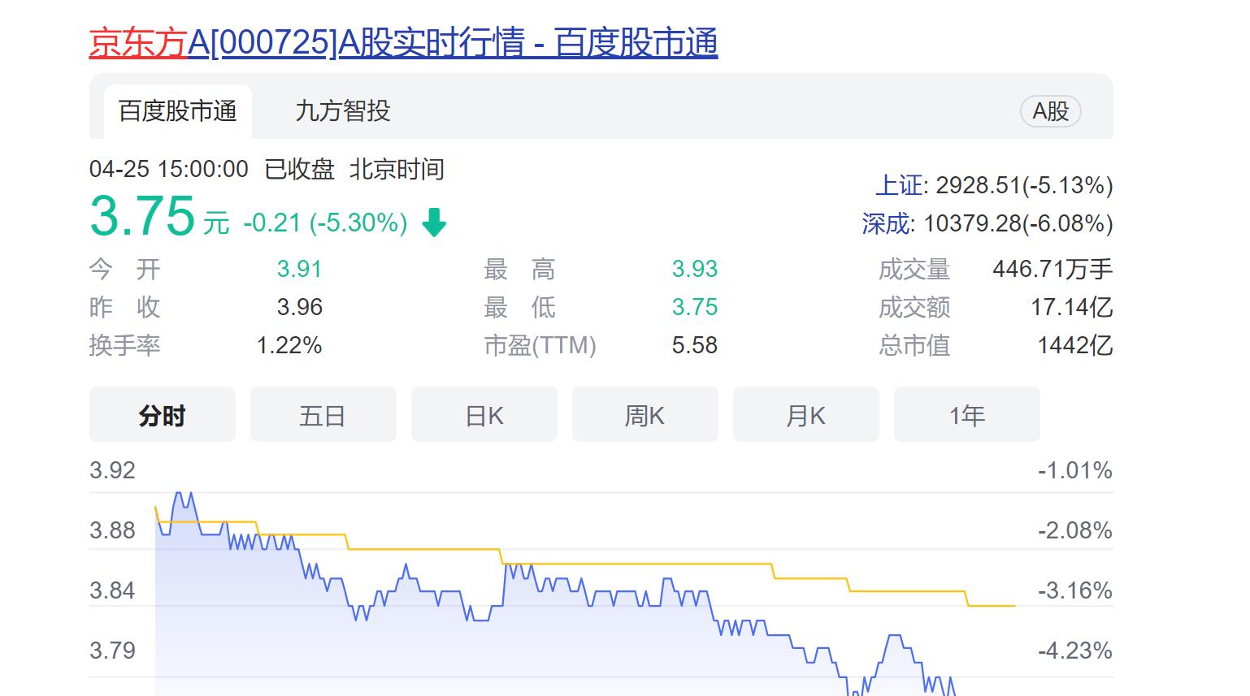Open the 京东方A[000725] title link
The width and height of the screenshot is (1250, 696).
click(403, 42)
